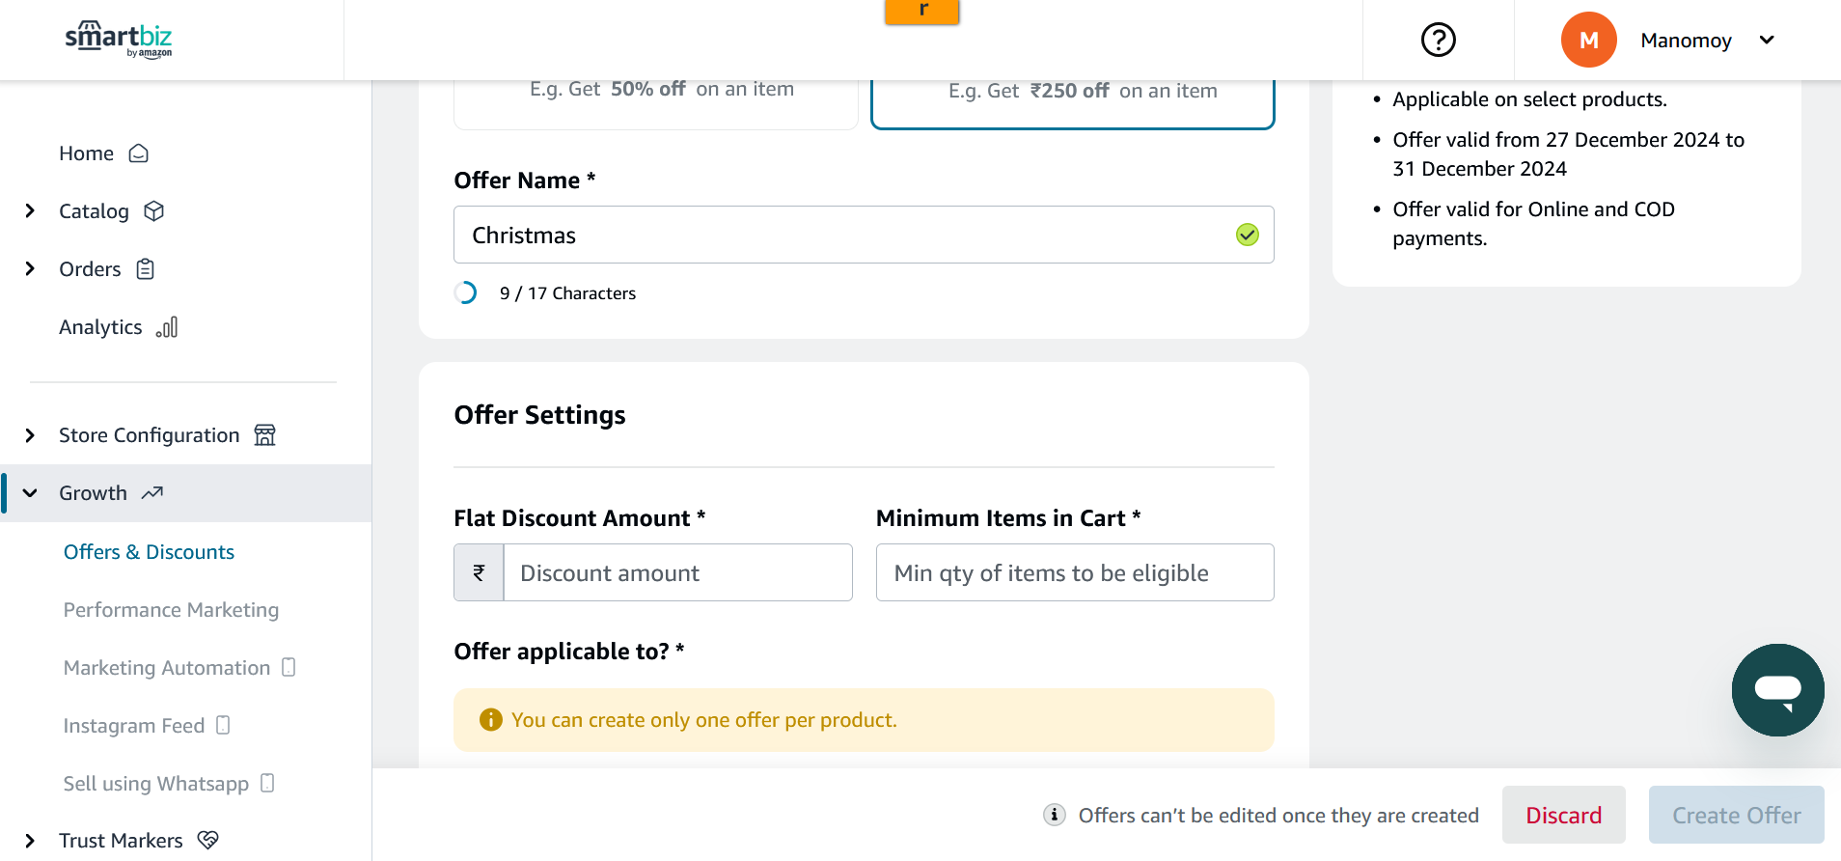
Task: Click the Analytics bar chart icon
Action: (167, 327)
